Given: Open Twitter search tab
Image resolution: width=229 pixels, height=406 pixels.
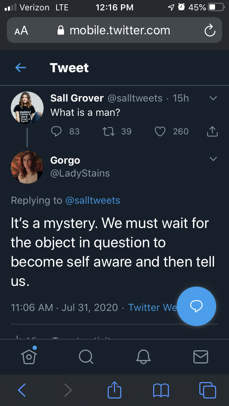Looking at the screenshot, I should pos(86,356).
